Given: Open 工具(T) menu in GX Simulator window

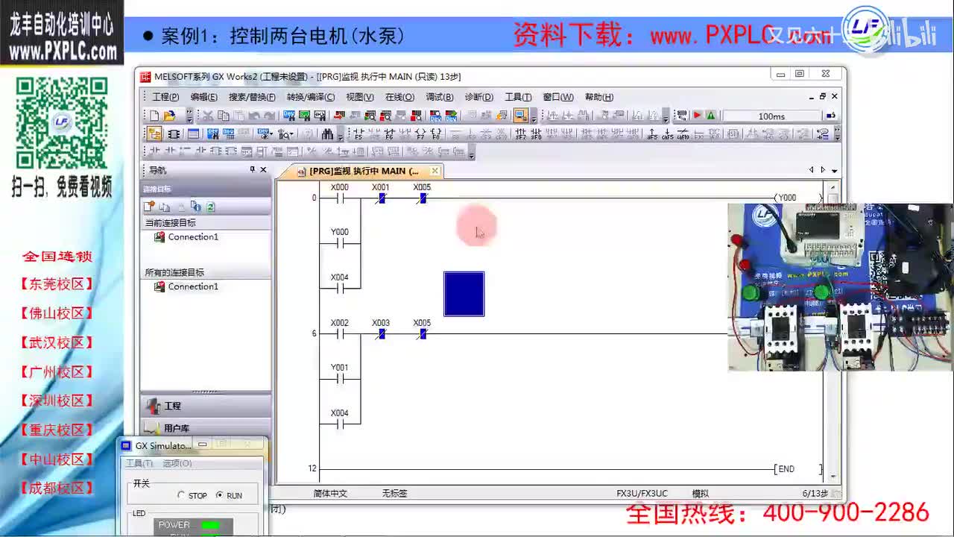Looking at the screenshot, I should [x=139, y=463].
